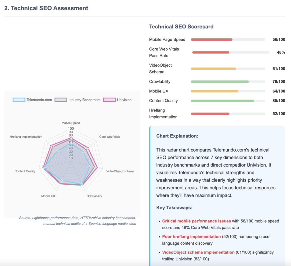Click 'Critical mobile performance issues' red text
Viewport: 291px width, 266px height.
(x=196, y=221)
